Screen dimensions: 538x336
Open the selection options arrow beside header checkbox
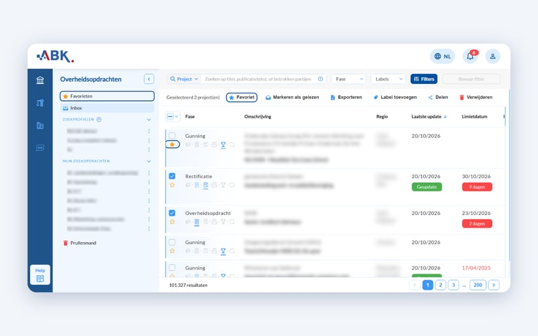[x=177, y=116]
